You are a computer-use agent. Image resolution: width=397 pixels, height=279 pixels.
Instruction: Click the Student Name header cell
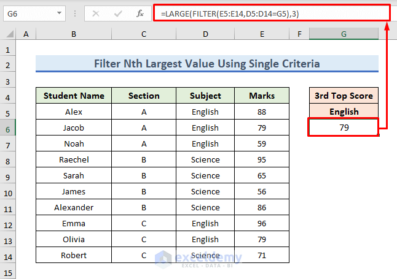click(x=74, y=96)
